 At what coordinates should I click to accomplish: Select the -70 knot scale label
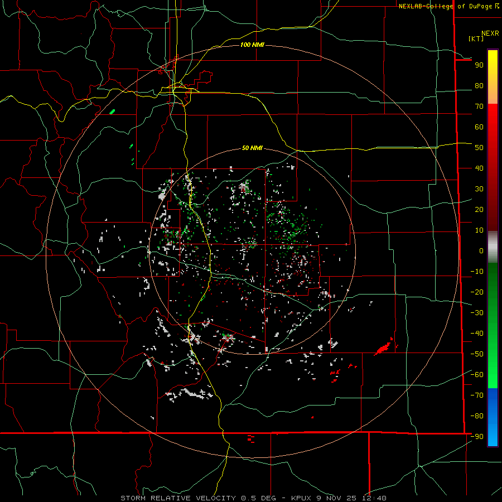(x=477, y=395)
